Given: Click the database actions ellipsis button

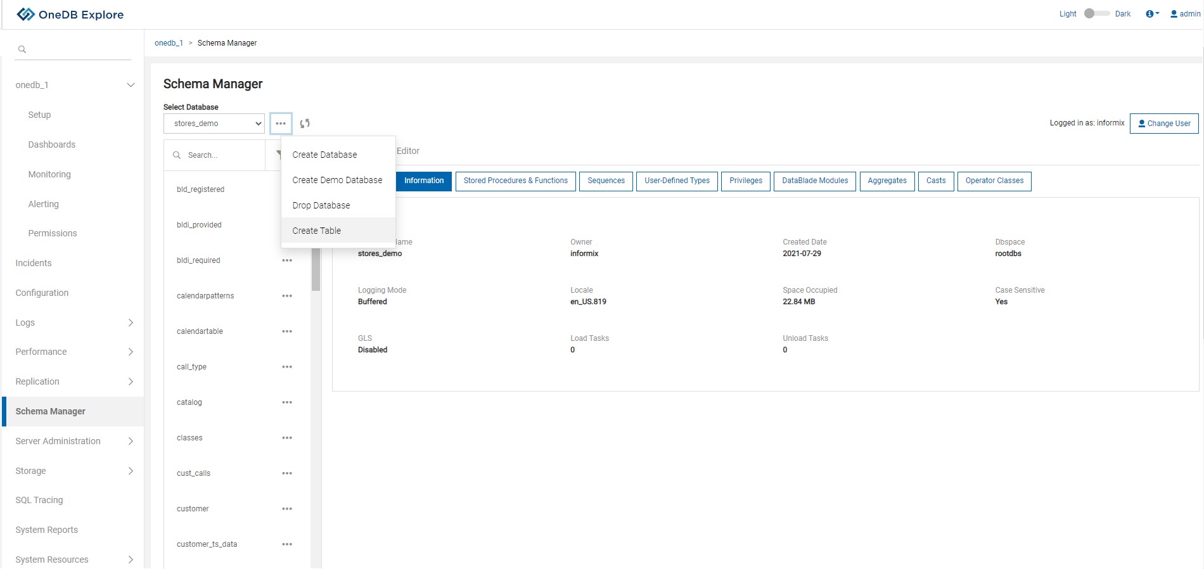Looking at the screenshot, I should 281,124.
